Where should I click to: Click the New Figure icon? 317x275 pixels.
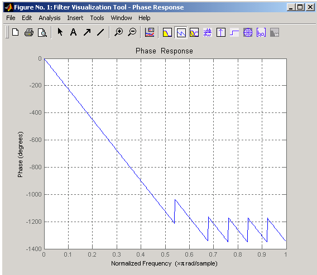click(16, 32)
